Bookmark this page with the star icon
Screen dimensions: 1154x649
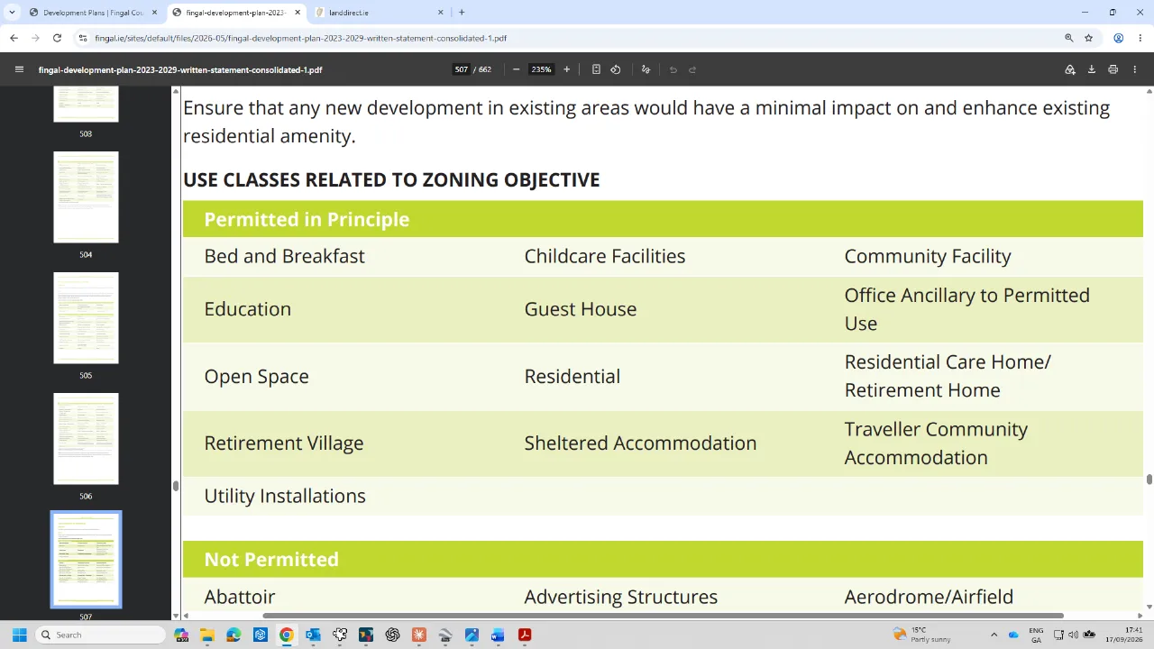click(1089, 38)
